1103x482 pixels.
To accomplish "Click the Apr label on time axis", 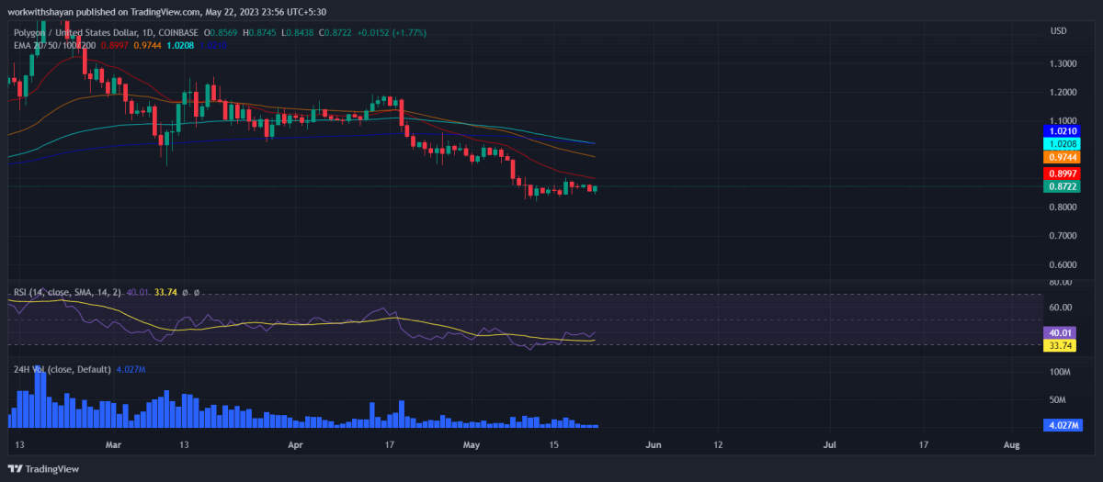I will 296,444.
